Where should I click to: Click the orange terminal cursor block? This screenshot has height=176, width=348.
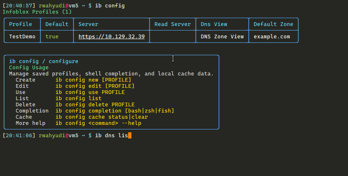130,136
